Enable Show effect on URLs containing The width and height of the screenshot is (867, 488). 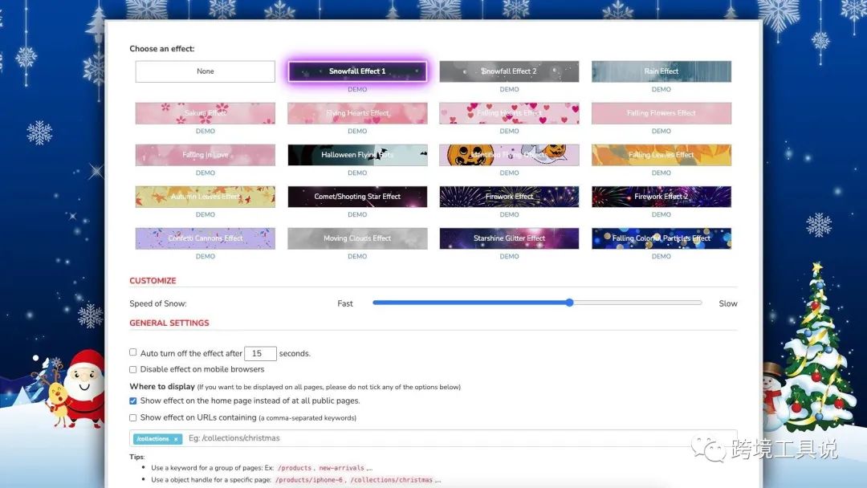[132, 417]
